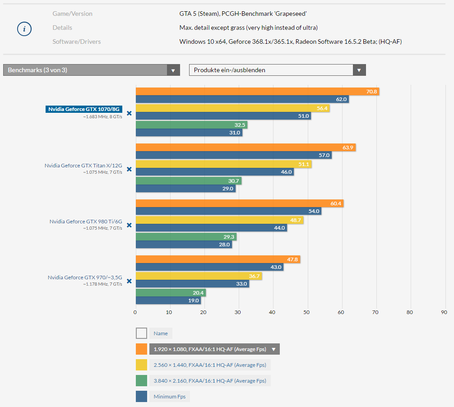454x407 pixels.
Task: Click Titan X blue bar 57.0
Action: pos(234,155)
